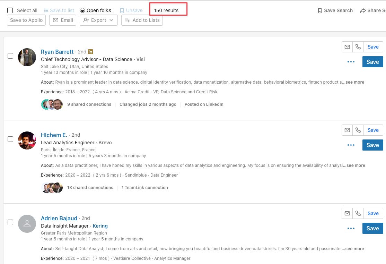Open folkX extension button
386x264 pixels.
point(96,10)
